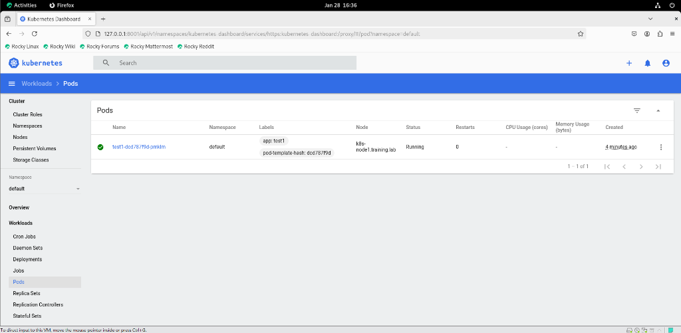681x333 pixels.
Task: Open Replica Sets in sidebar
Action: pyautogui.click(x=27, y=294)
